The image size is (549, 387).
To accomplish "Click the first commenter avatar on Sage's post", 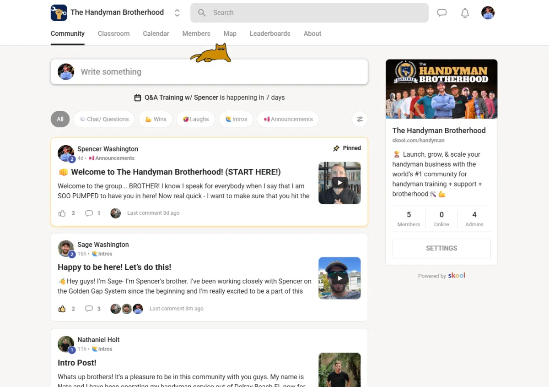I will click(x=116, y=309).
